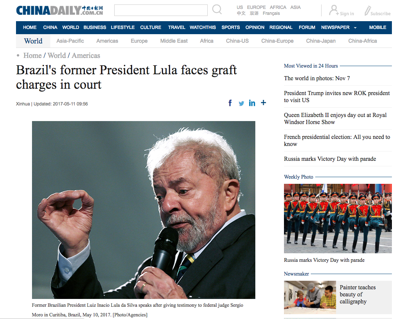Open Russia Victory Day parade photo
This screenshot has width=412, height=319.
pos(338,218)
